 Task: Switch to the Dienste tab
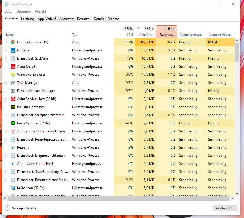pos(113,19)
